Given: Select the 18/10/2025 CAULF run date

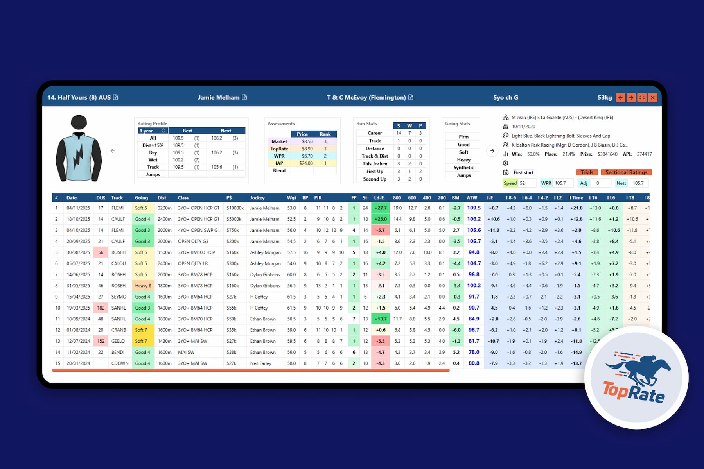Looking at the screenshot, I should tap(78, 219).
